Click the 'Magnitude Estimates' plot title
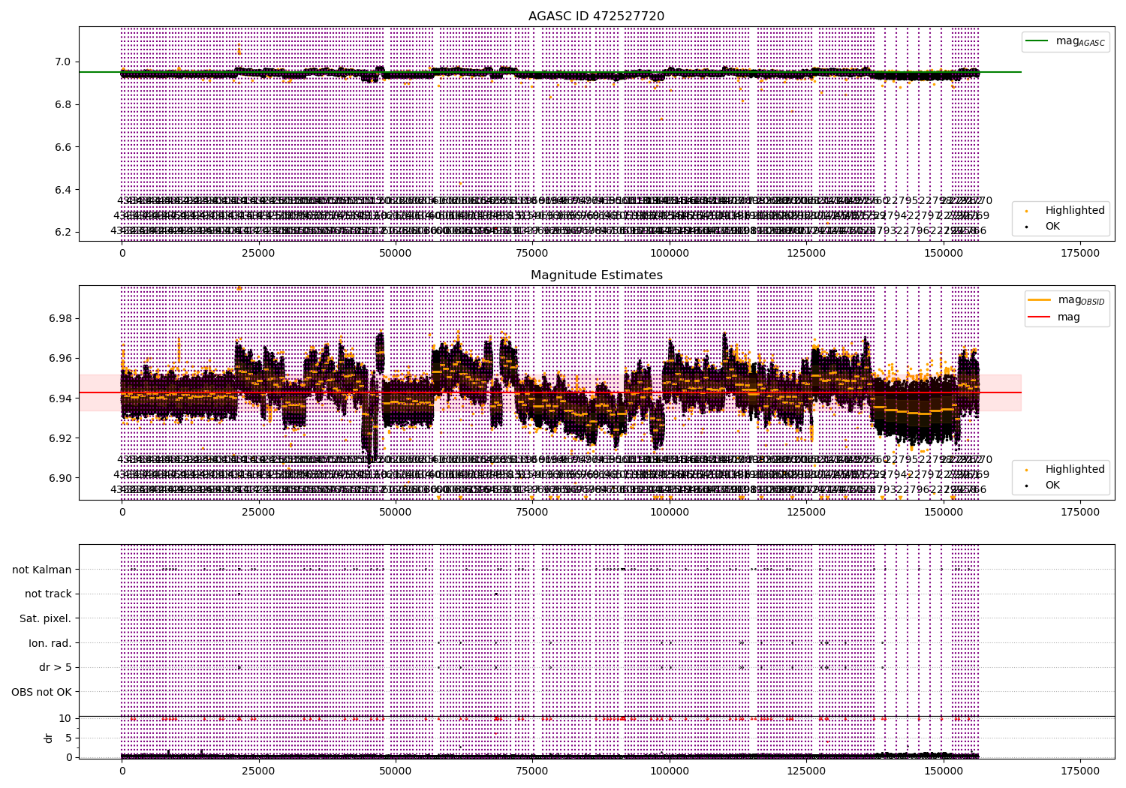The height and width of the screenshot is (788, 1126). (x=596, y=275)
